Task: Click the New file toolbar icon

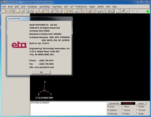Action: tap(4, 11)
